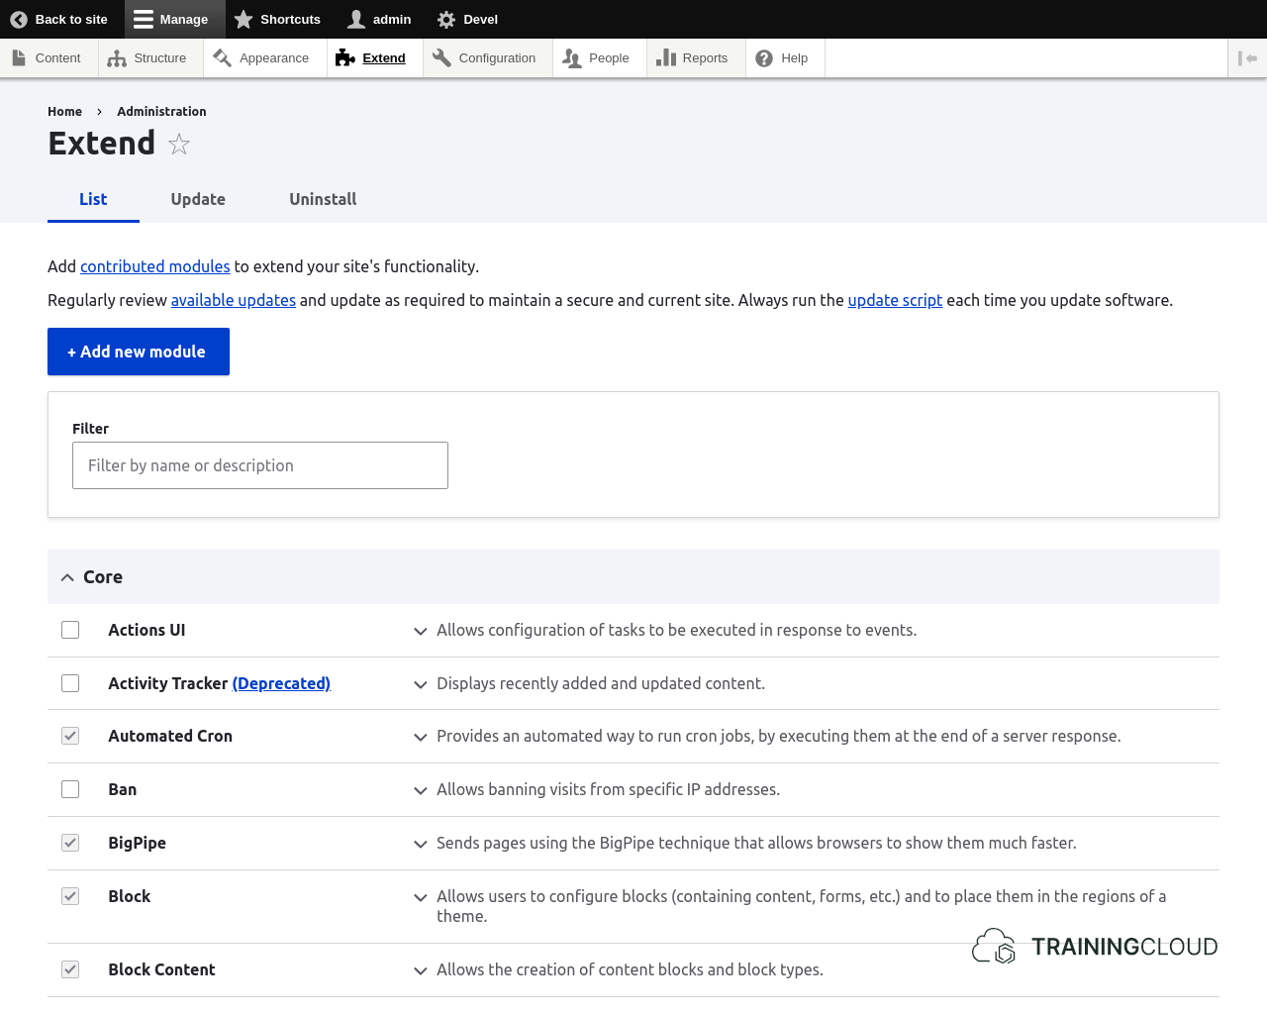Screen dimensions: 1267x1014
Task: Click the Help question mark icon
Action: point(764,58)
